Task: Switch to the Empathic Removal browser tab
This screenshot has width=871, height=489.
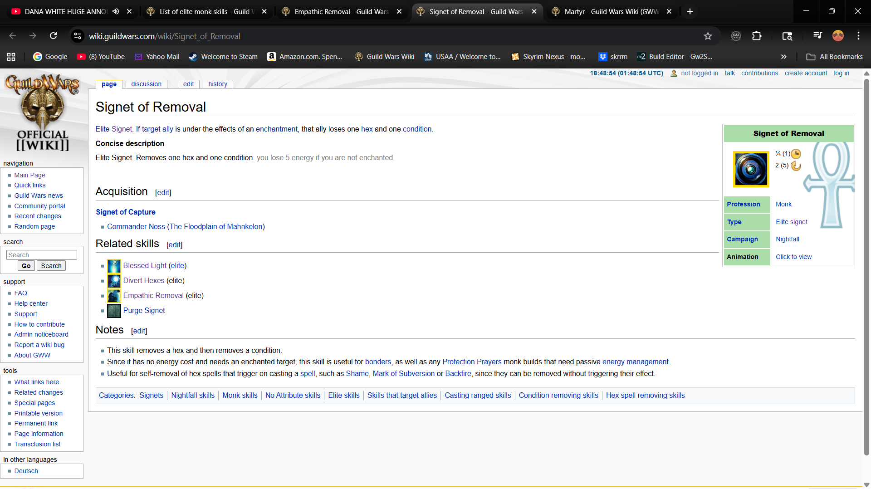Action: point(341,11)
